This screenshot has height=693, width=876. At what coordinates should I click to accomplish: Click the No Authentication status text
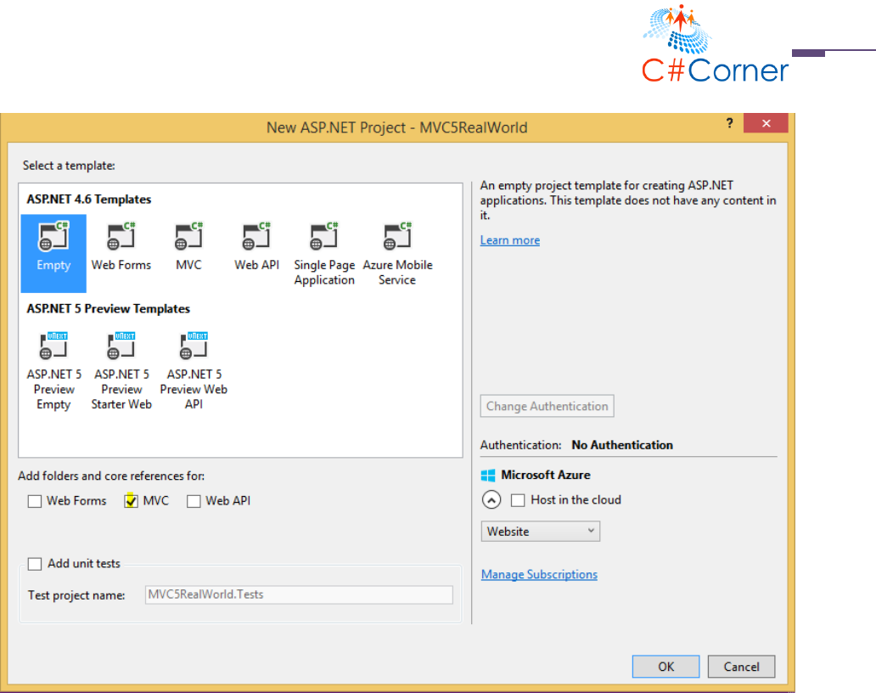(x=622, y=445)
